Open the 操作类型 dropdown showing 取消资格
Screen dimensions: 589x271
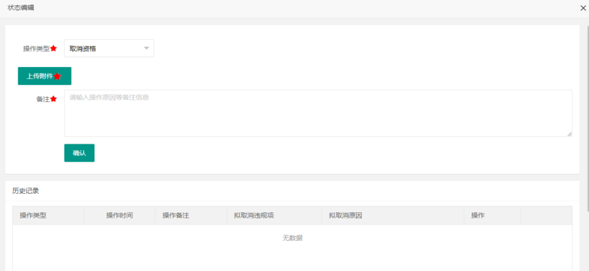(109, 49)
